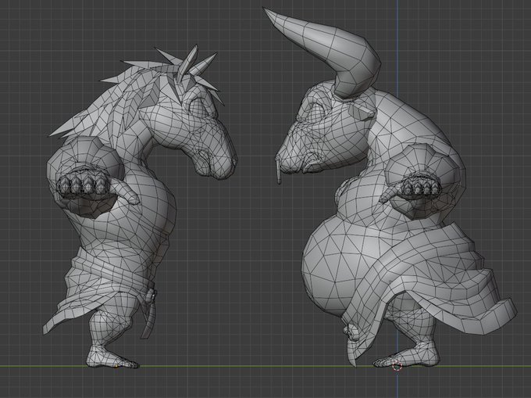The image size is (531, 398).
Task: Click the 3D cursor near bull's foot
Action: pos(397,367)
